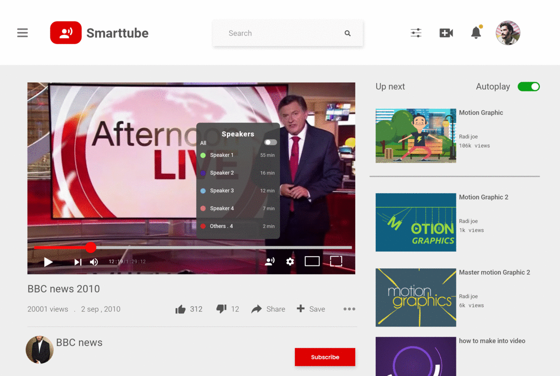Image resolution: width=560 pixels, height=376 pixels.
Task: Toggle the All speakers switch
Action: click(271, 142)
